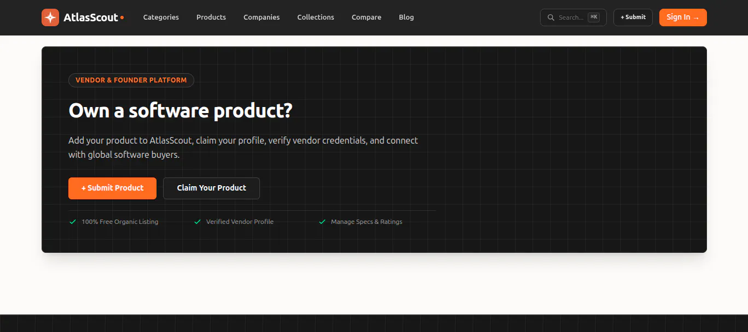Click the 'Own a software product?' heading

click(181, 111)
